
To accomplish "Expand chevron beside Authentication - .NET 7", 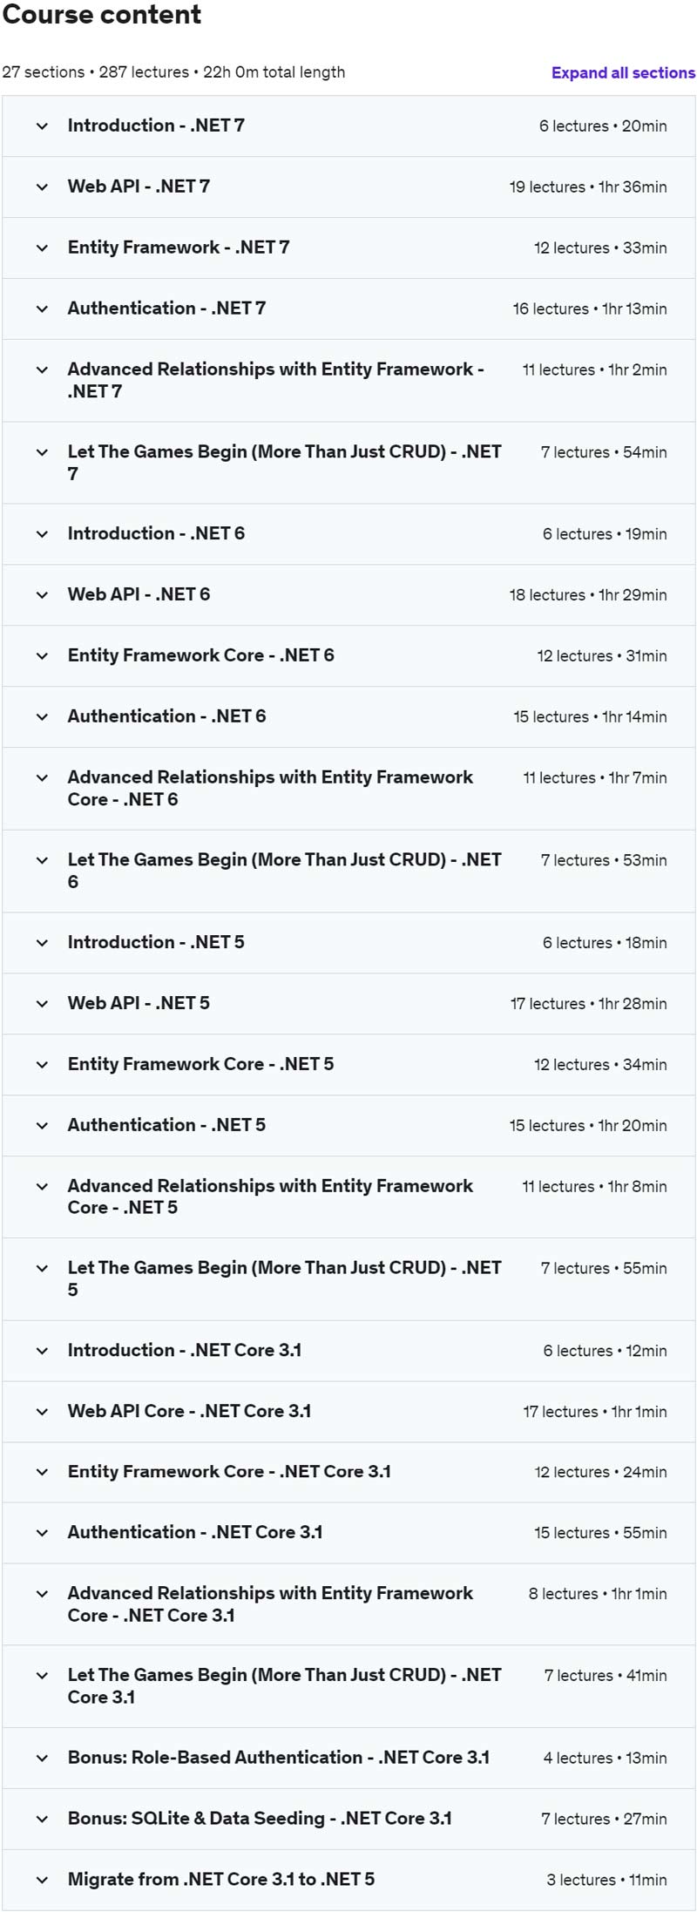I will click(42, 309).
